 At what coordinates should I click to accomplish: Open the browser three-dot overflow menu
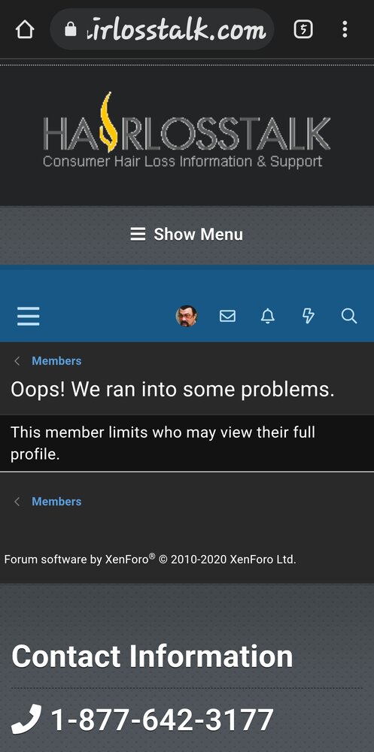[344, 30]
